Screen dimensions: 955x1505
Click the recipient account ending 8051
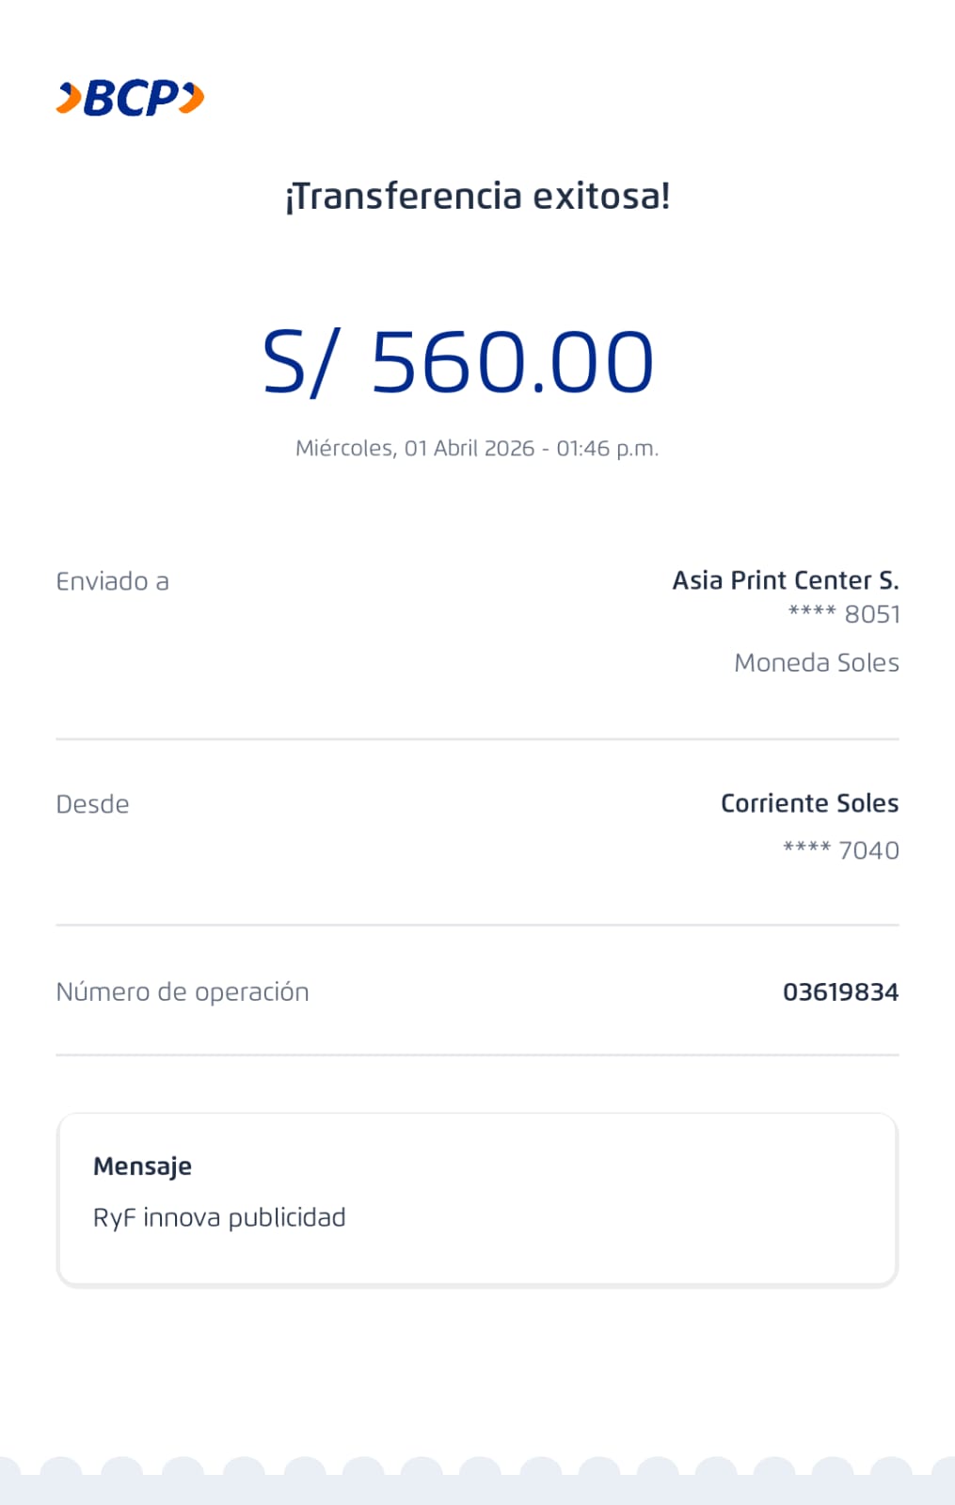click(844, 614)
